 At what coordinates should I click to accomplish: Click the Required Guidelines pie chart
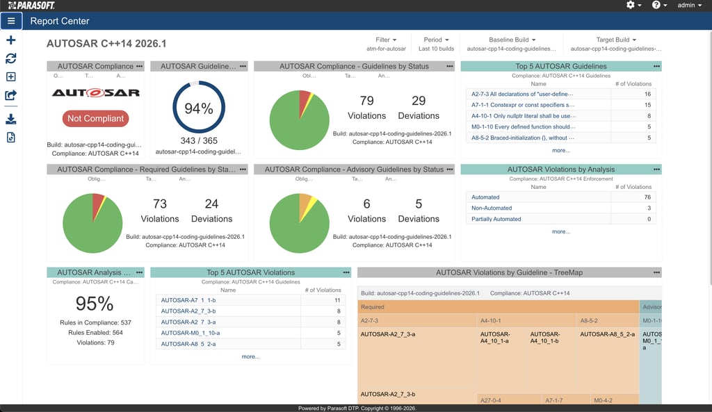pos(92,223)
